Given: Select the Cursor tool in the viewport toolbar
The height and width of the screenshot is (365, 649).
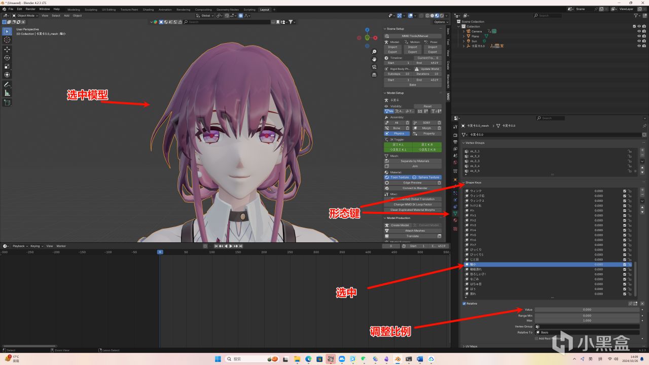Looking at the screenshot, I should pyautogui.click(x=7, y=40).
